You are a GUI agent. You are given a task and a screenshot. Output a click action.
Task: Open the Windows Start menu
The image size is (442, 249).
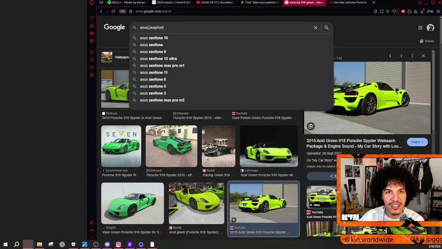pyautogui.click(x=6, y=245)
